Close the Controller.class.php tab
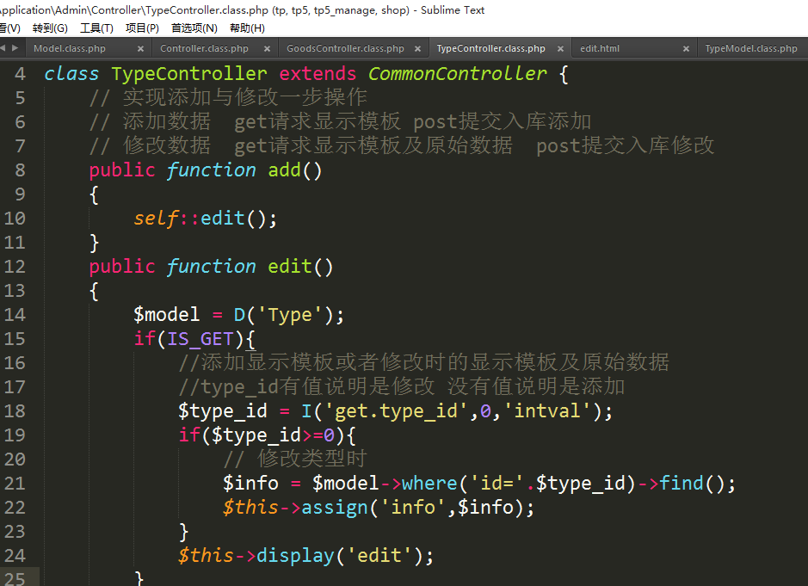 click(x=267, y=49)
